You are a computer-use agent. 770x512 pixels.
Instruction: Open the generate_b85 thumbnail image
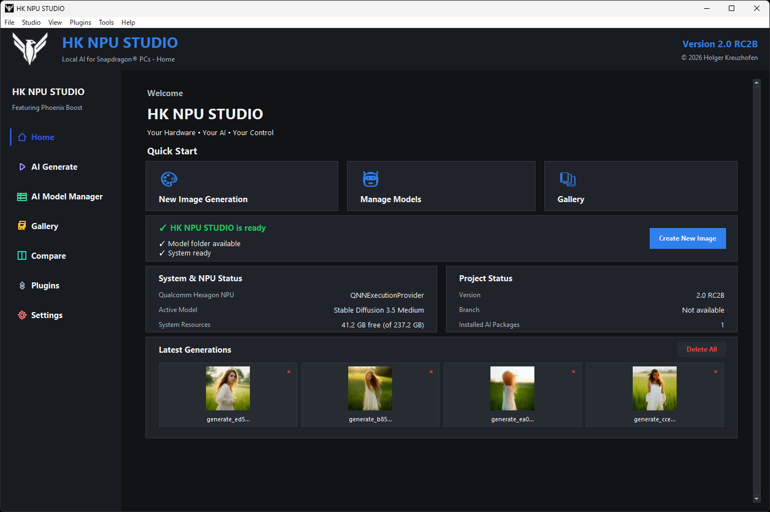coord(370,388)
